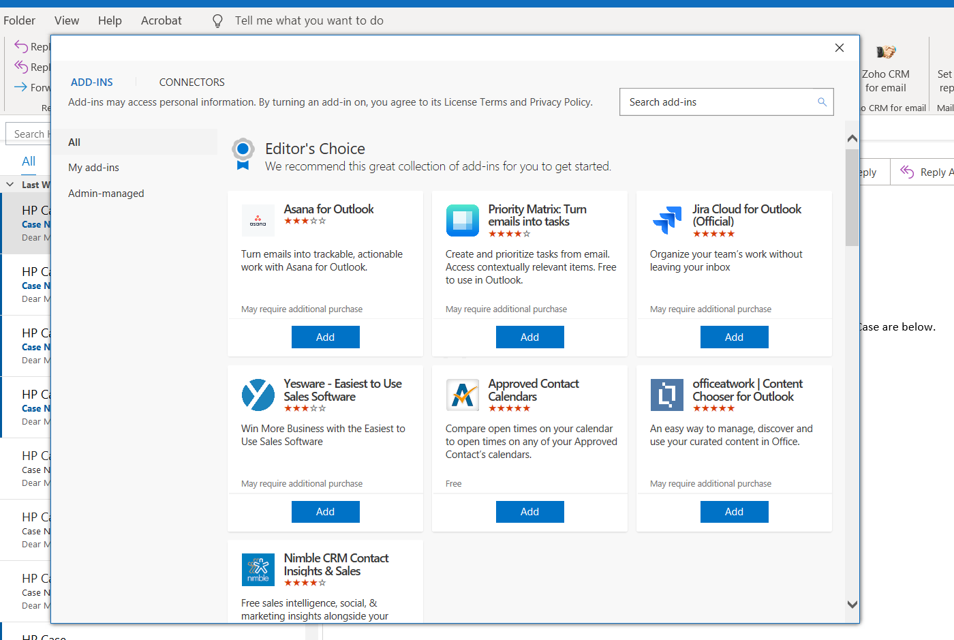Open the Acrobat menu

pyautogui.click(x=161, y=20)
